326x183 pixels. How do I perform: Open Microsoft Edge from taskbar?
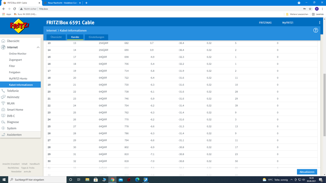click(137, 180)
